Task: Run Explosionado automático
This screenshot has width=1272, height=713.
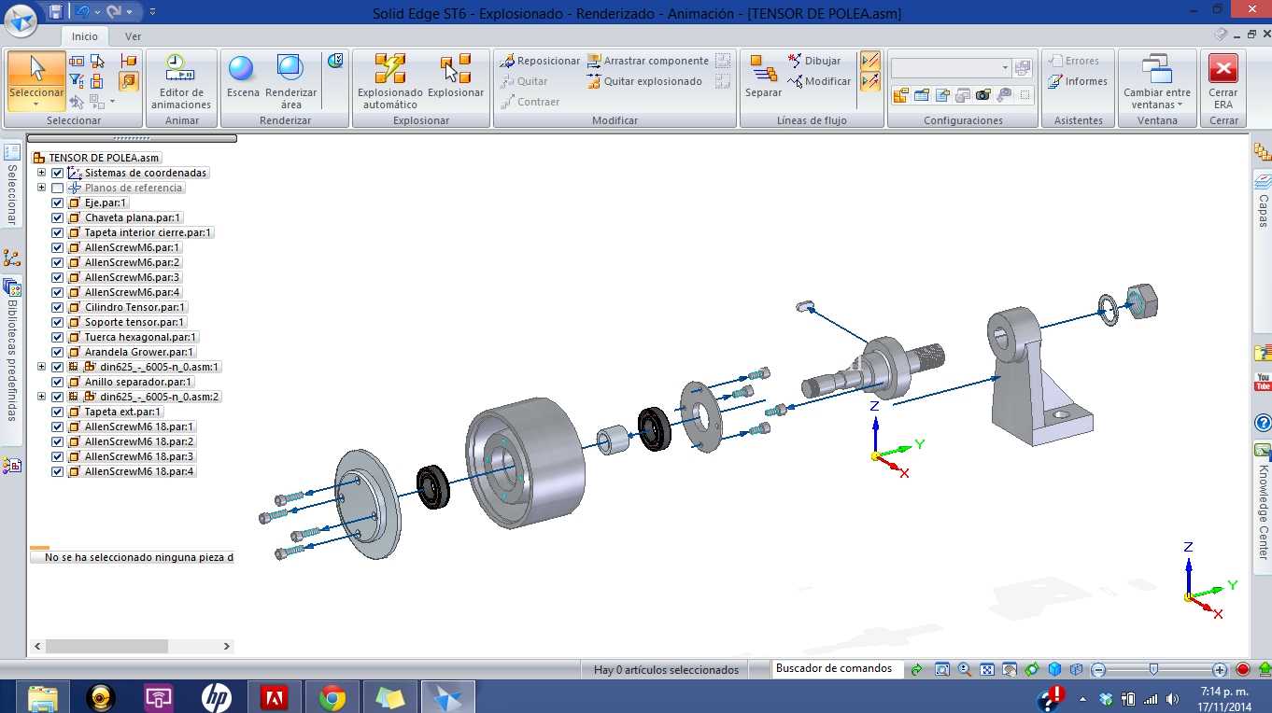Action: click(389, 82)
